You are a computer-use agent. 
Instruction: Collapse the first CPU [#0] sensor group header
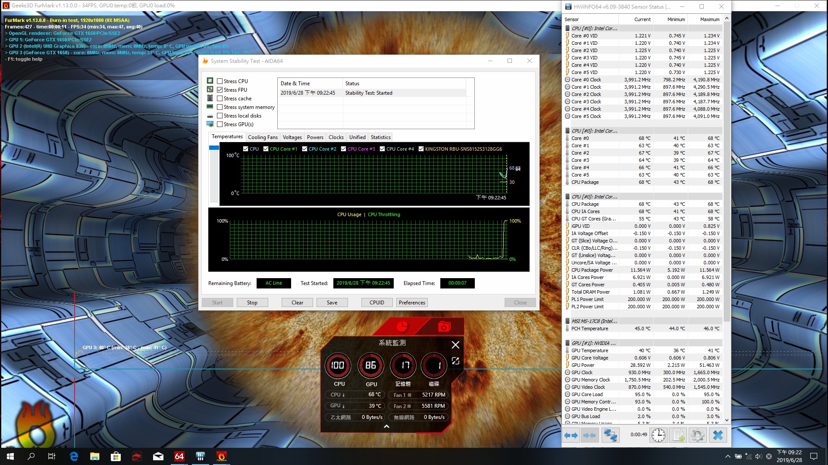pos(643,28)
